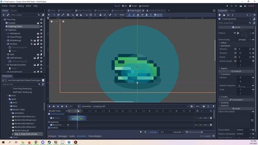Click delete icon on position track
The height and width of the screenshot is (145, 258).
pyautogui.click(x=211, y=125)
